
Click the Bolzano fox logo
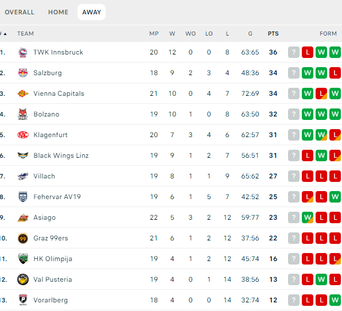coord(23,114)
